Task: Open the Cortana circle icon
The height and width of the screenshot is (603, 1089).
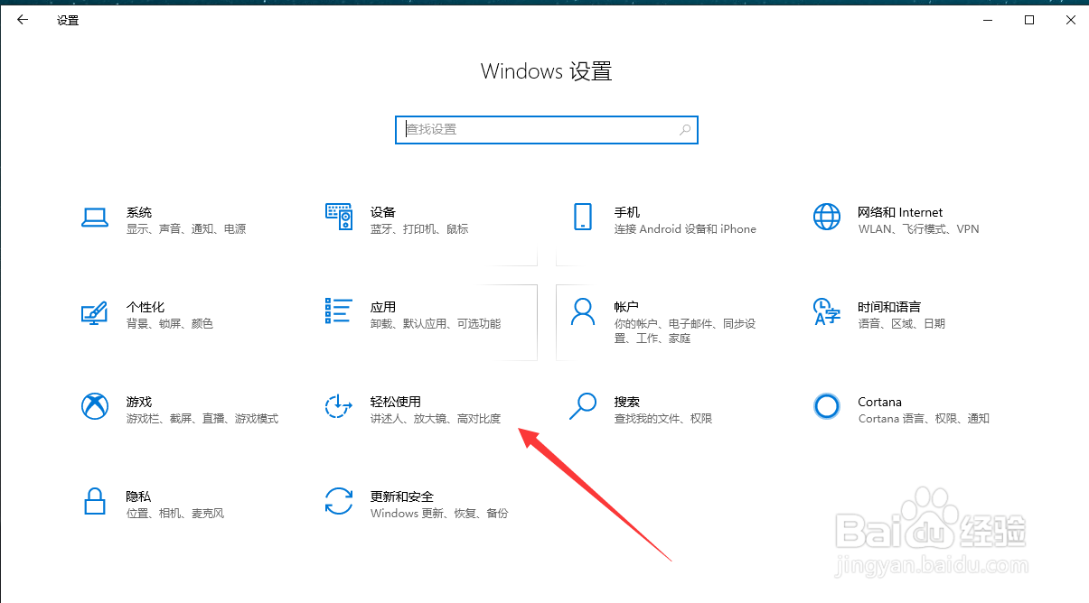Action: 827,407
